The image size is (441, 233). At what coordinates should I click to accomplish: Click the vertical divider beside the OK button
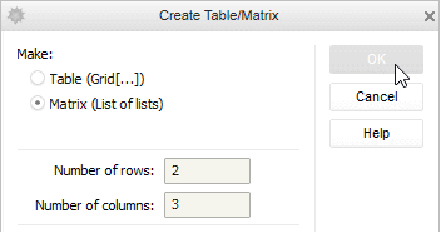point(315,138)
